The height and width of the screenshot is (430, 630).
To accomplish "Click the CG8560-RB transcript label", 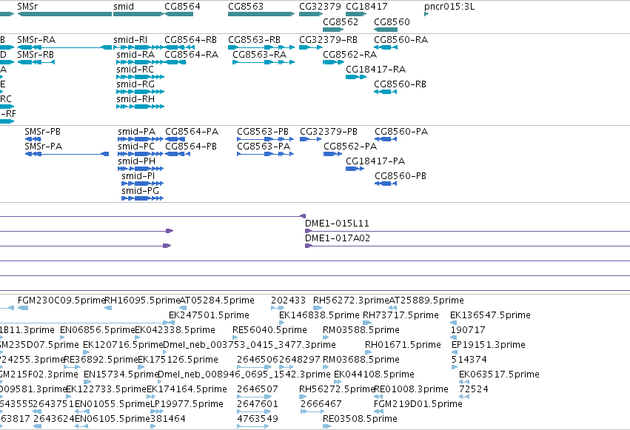I will pyautogui.click(x=400, y=84).
